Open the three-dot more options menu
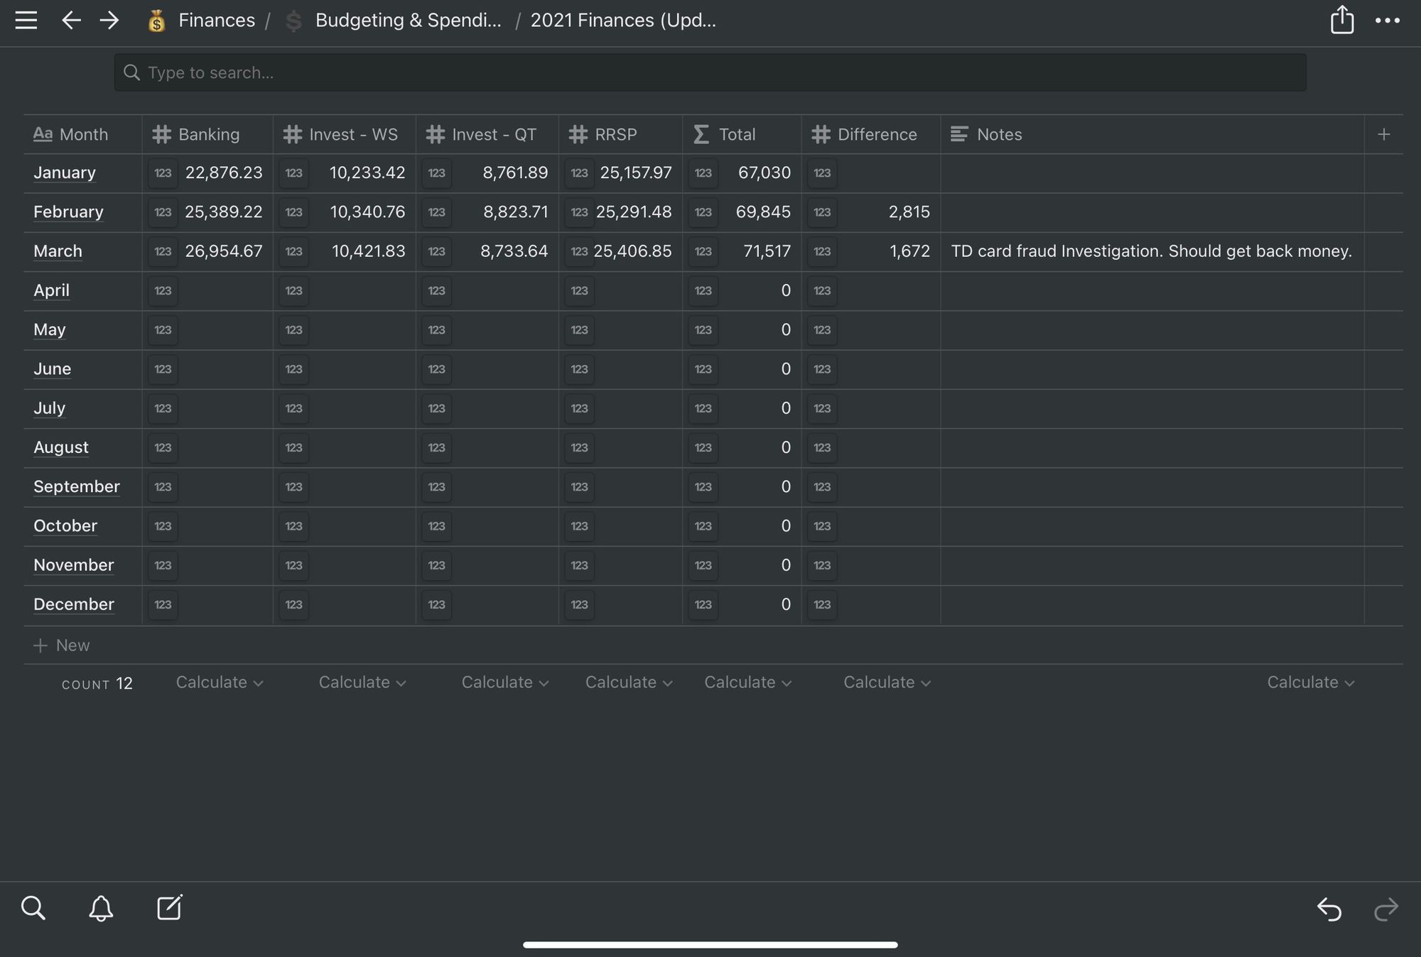The width and height of the screenshot is (1421, 957). [x=1387, y=21]
